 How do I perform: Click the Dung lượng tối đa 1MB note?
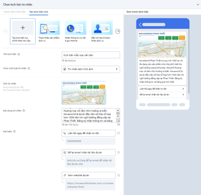pos(13,87)
